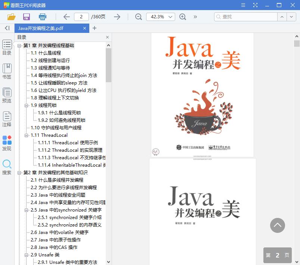Go to the previous page arrow
This screenshot has height=265, width=300.
tap(67, 17)
